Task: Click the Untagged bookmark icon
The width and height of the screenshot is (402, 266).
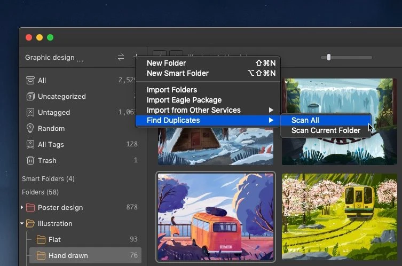Action: pos(30,112)
